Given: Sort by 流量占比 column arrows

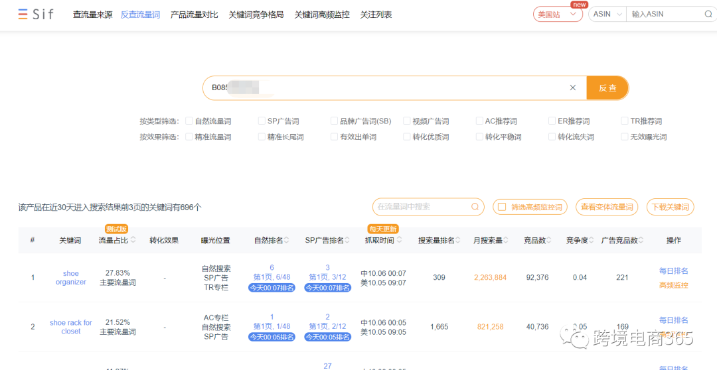Looking at the screenshot, I should point(133,240).
